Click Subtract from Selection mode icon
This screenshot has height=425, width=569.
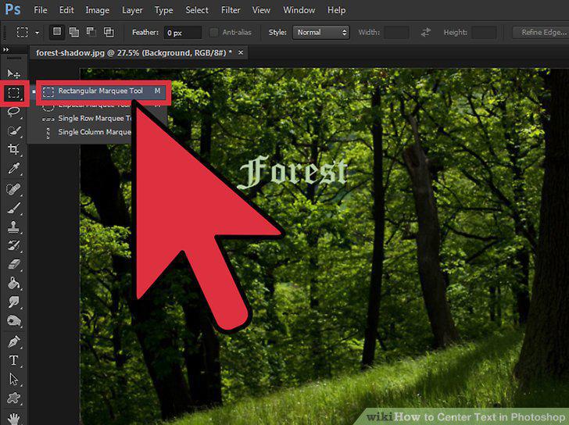(91, 32)
